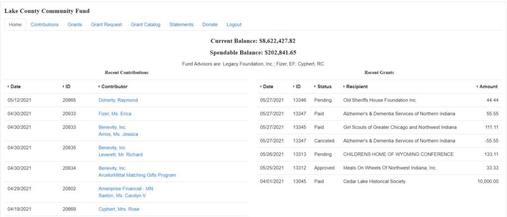Select Current Balance $8,622,427.82 text

253,41
